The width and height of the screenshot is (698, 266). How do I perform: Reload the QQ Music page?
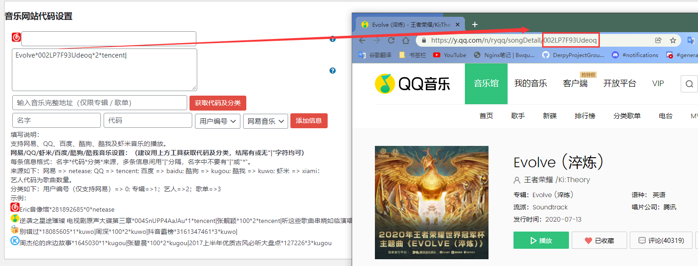pyautogui.click(x=391, y=40)
